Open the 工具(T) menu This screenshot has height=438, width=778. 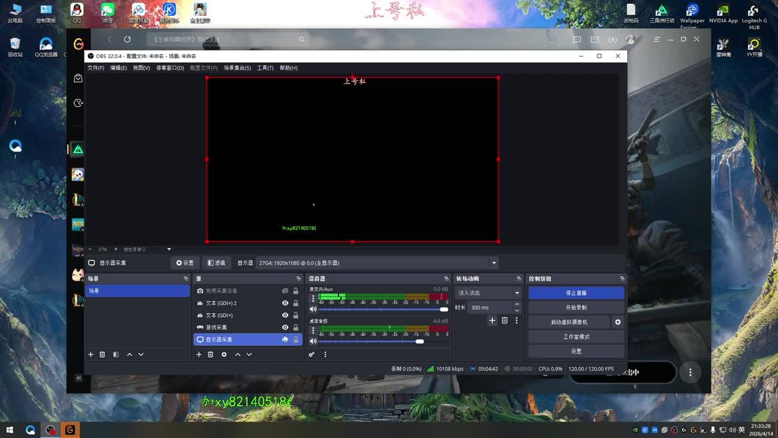tap(265, 68)
